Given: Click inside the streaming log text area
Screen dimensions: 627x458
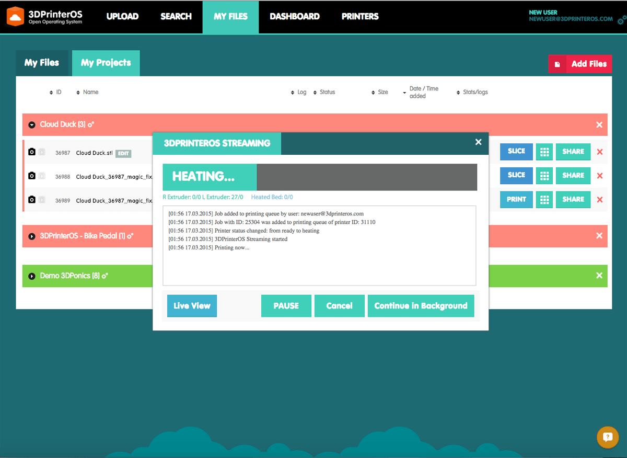Looking at the screenshot, I should tap(319, 245).
